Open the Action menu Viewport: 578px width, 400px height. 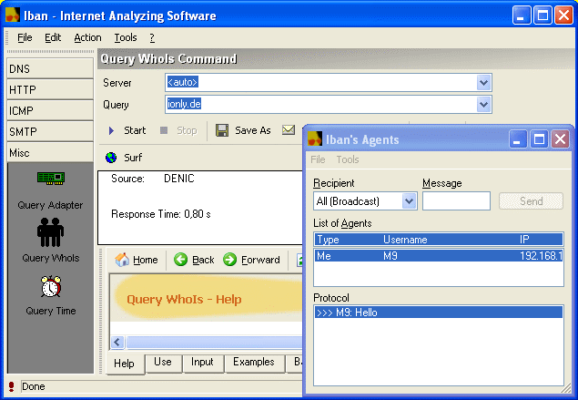pos(87,37)
